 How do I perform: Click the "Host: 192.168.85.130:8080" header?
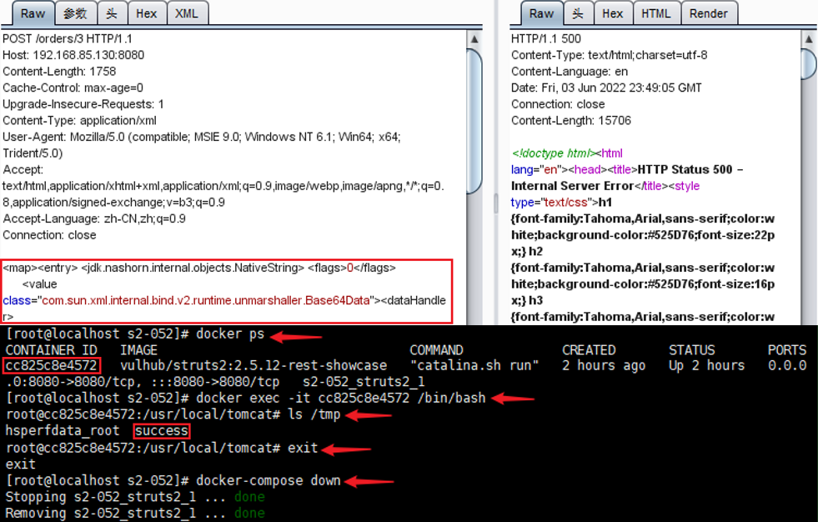[x=73, y=55]
